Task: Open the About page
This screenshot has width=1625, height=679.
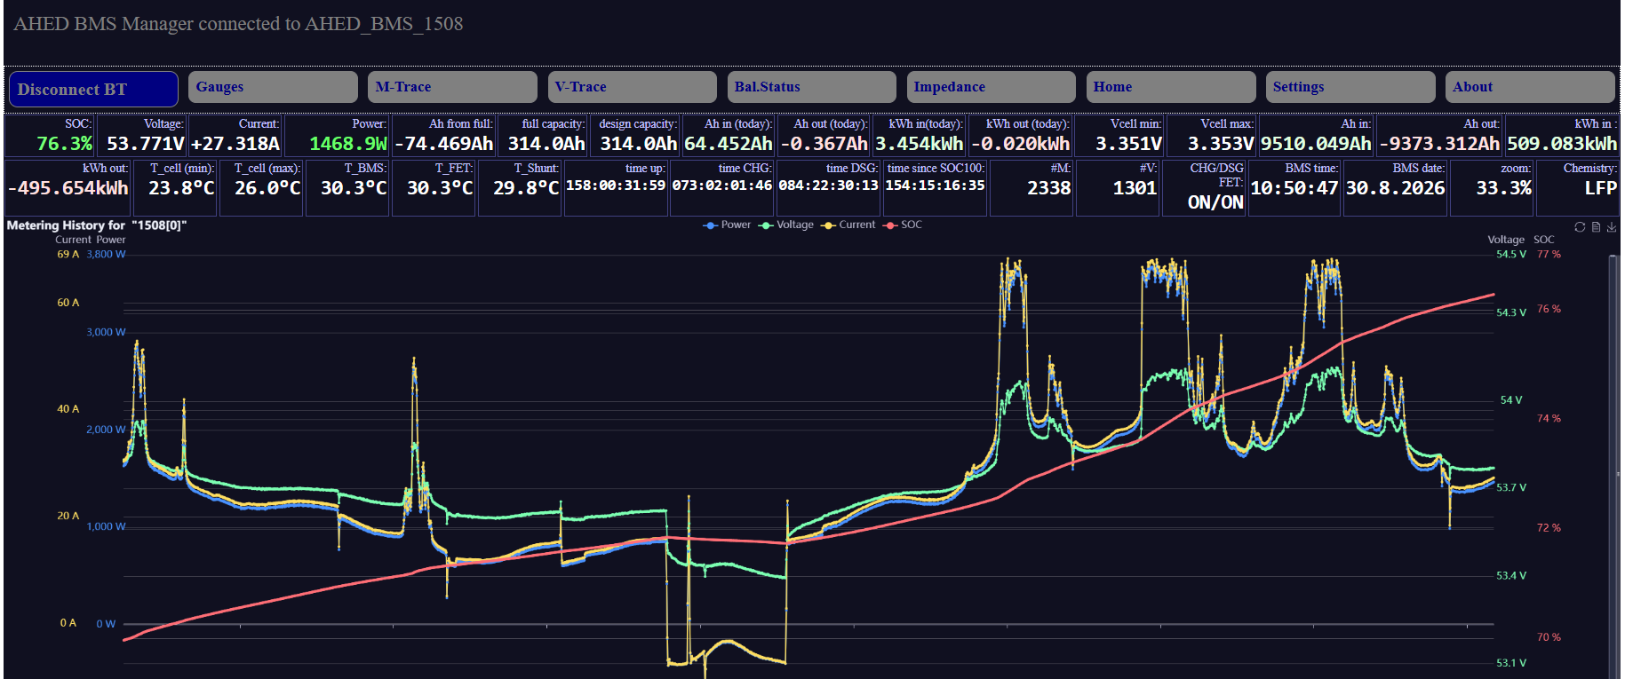Action: [x=1530, y=87]
